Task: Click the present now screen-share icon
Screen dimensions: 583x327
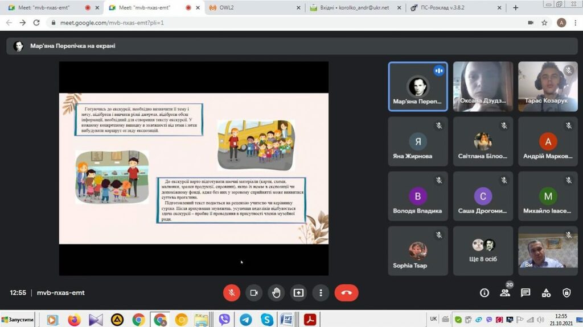Action: pyautogui.click(x=298, y=292)
